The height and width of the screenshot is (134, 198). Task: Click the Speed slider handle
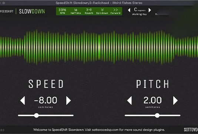coord(36,116)
